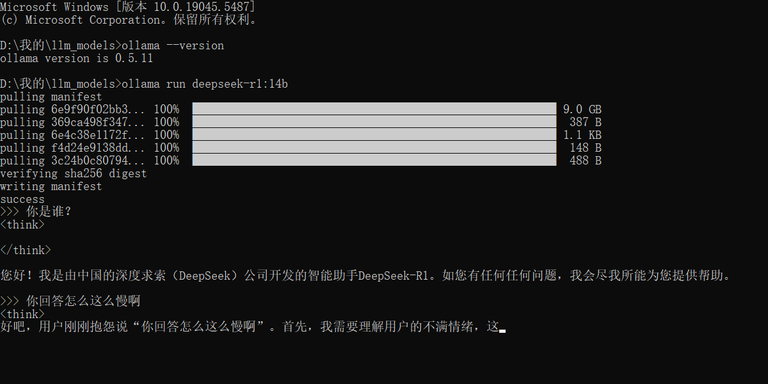Click the DeepSeek-R1 introduction reply text
This screenshot has width=768, height=384.
(x=365, y=276)
